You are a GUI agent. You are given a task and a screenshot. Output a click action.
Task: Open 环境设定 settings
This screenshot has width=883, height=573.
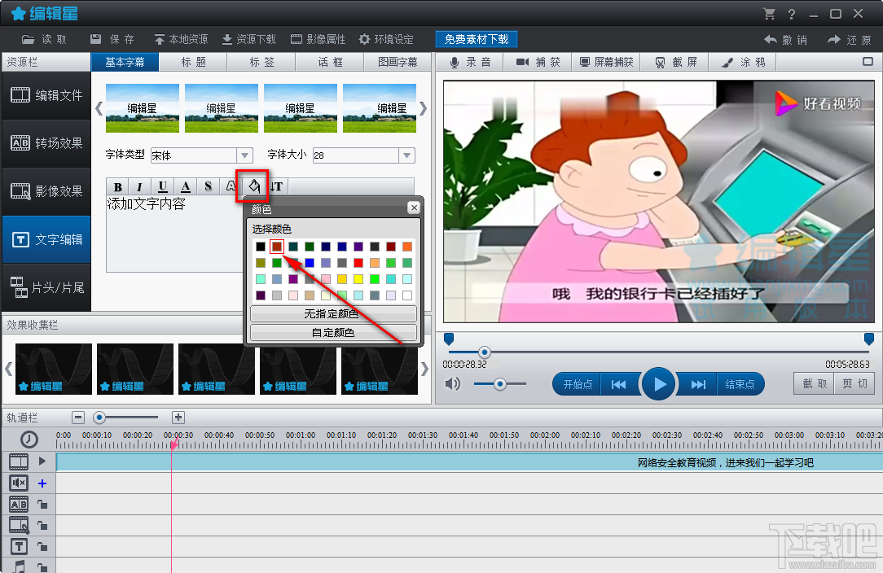coord(386,39)
